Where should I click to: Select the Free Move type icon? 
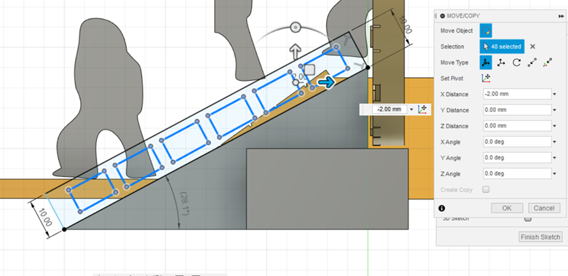[486, 63]
